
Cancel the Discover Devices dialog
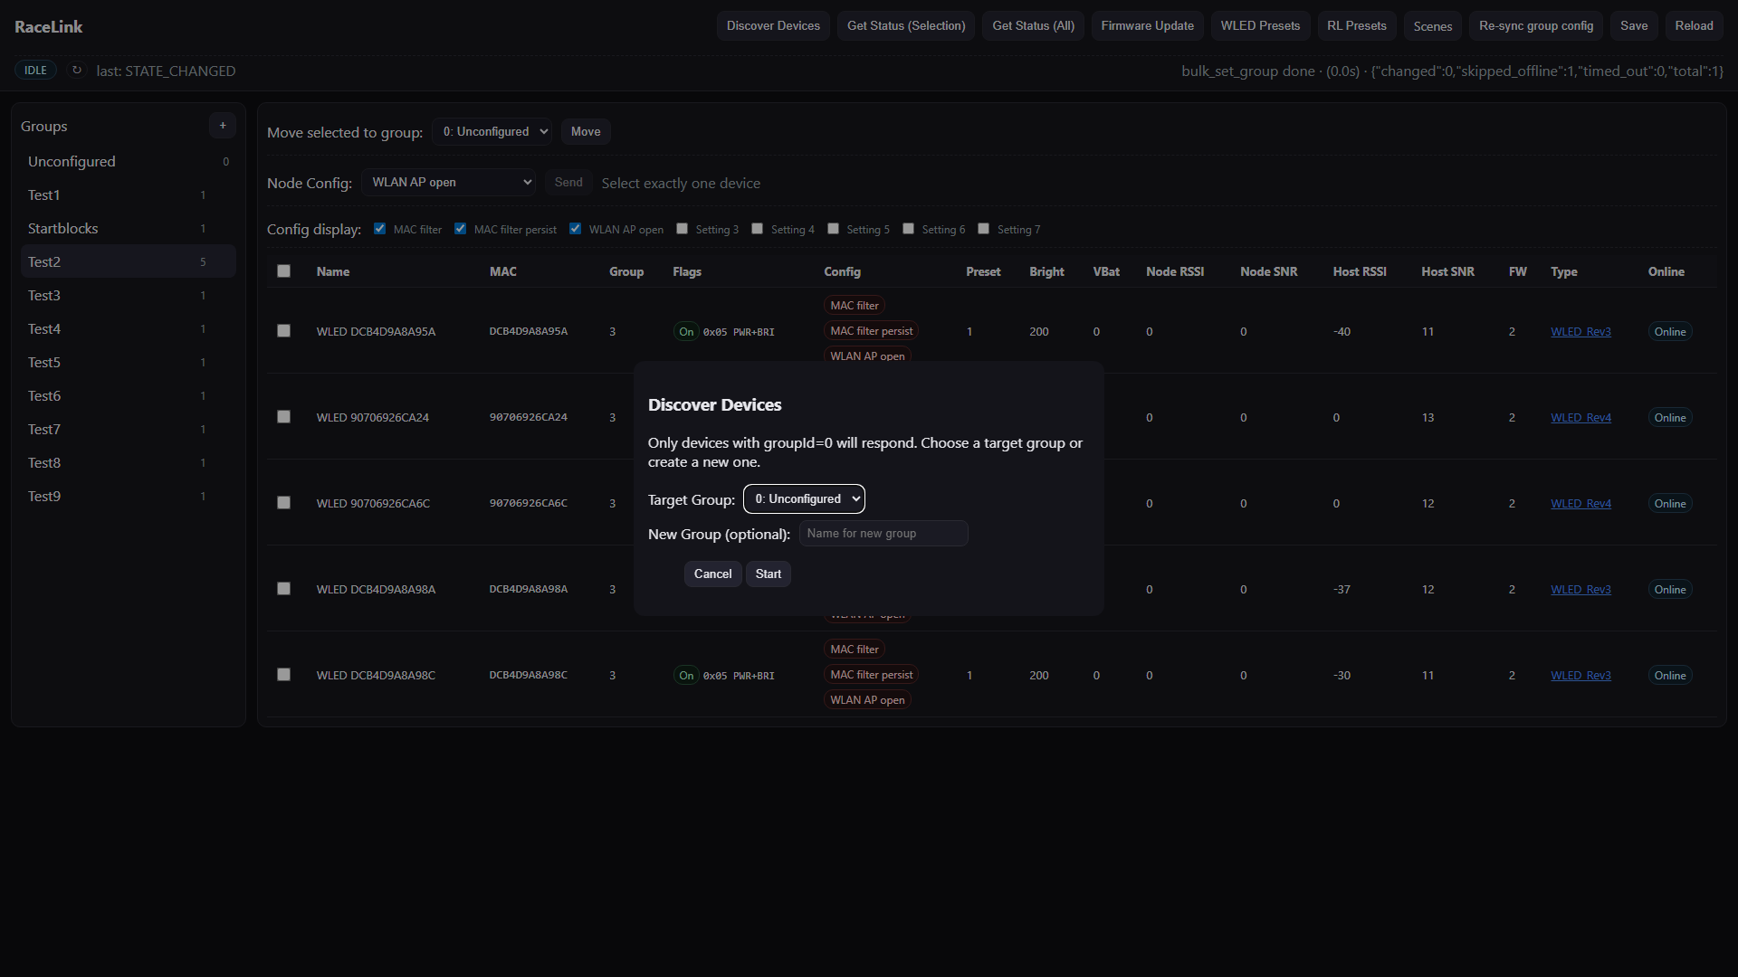pyautogui.click(x=712, y=574)
